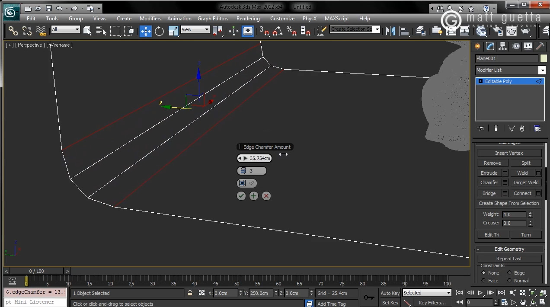Click the Mirror tool icon
This screenshot has height=307, width=550.
(390, 31)
